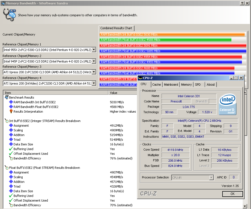Click the green checkmark beside Buffering Used
This screenshot has height=209, width=251.
[11, 149]
